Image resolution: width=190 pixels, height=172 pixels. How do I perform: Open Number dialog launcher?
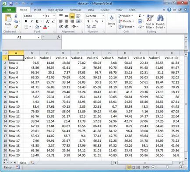[103, 32]
